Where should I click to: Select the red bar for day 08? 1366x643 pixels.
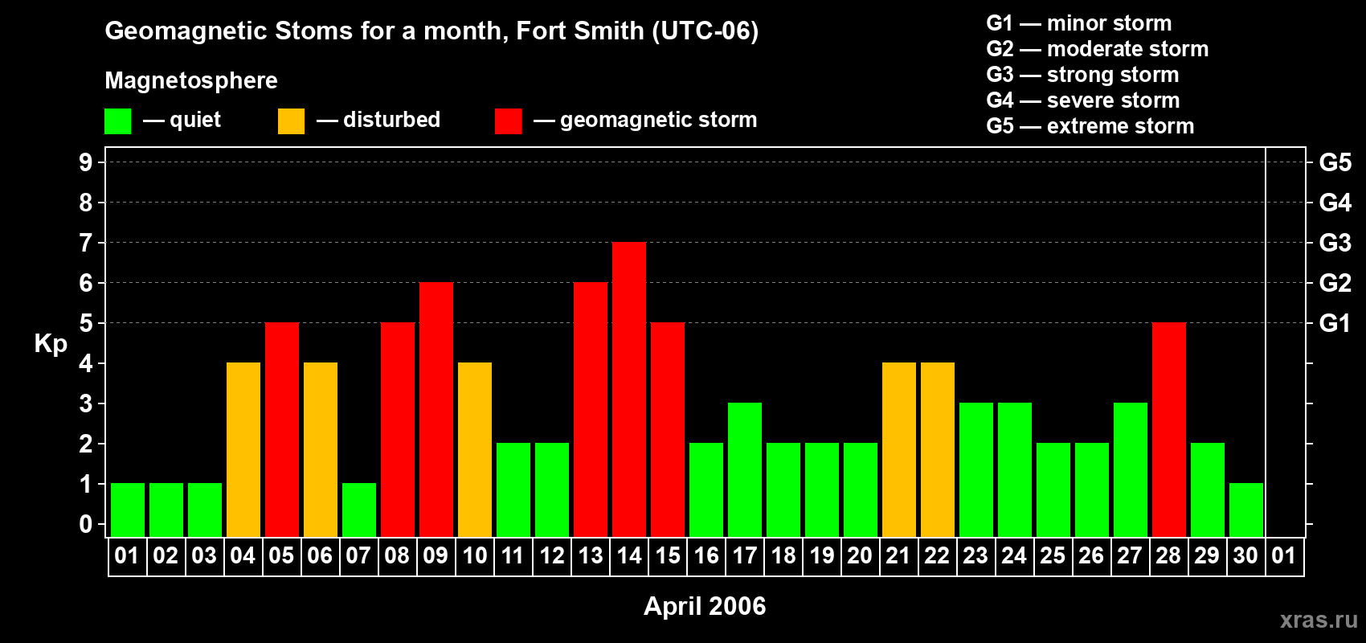coord(398,430)
